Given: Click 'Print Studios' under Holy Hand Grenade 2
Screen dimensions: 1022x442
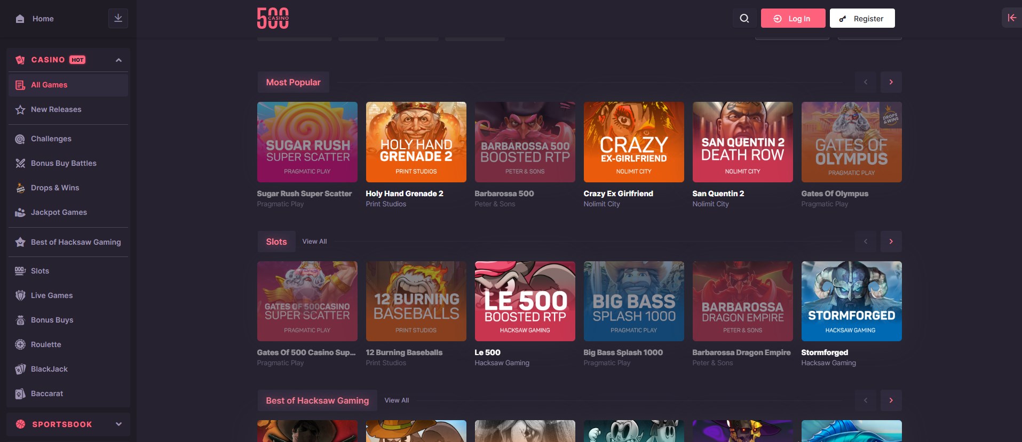Looking at the screenshot, I should pyautogui.click(x=386, y=204).
